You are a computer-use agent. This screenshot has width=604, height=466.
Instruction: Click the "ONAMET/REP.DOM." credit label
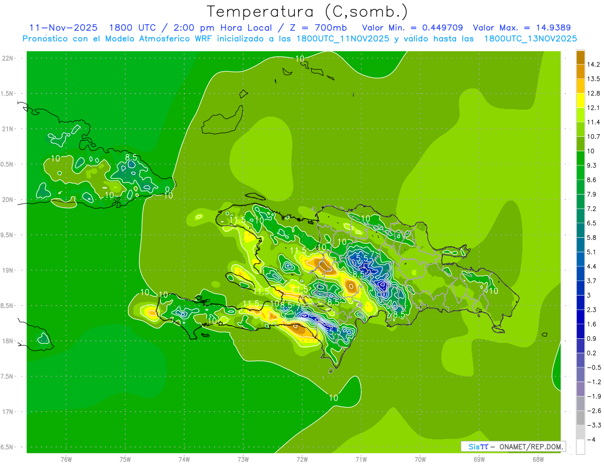pos(531,446)
